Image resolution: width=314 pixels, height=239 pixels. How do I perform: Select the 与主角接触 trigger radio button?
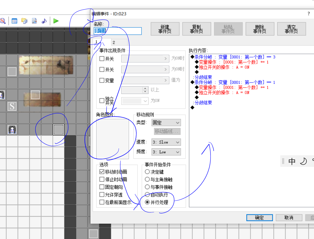pyautogui.click(x=147, y=179)
